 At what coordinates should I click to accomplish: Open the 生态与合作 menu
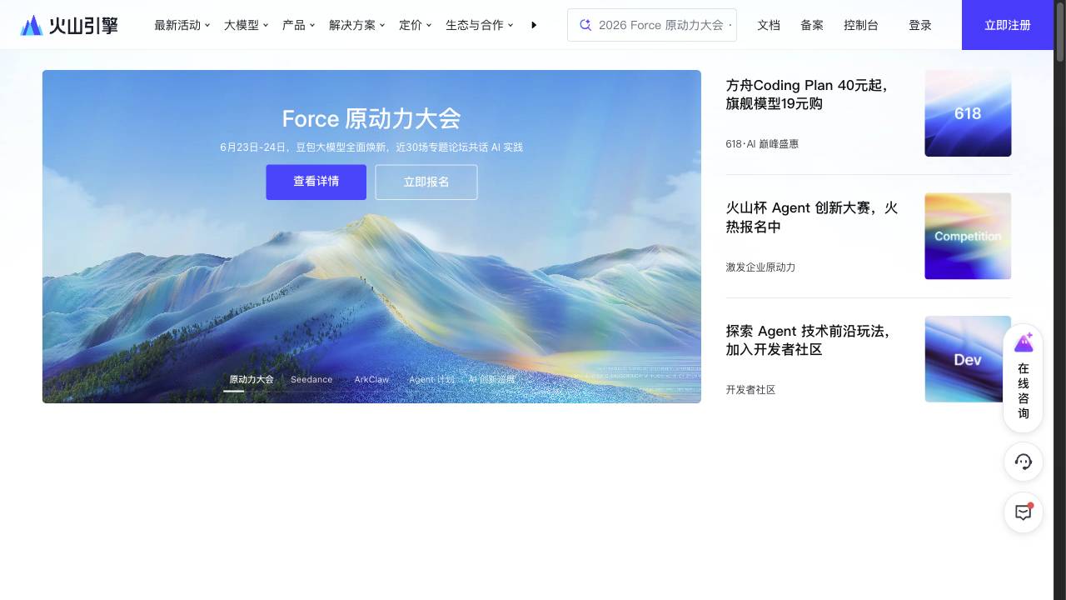479,25
